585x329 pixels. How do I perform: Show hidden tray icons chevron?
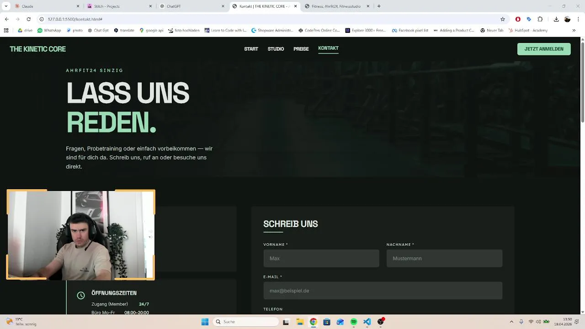click(x=511, y=322)
